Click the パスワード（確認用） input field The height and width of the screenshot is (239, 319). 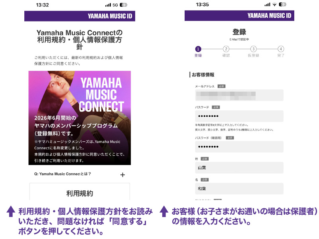coord(239,147)
